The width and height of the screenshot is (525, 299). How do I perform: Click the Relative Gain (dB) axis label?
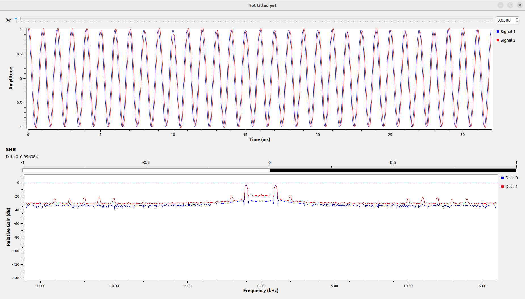(x=8, y=227)
